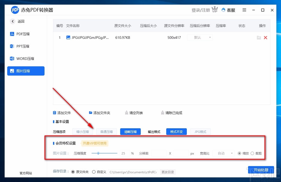
Task: Choose the 裁剪 aspect mode
Action: tap(253, 153)
